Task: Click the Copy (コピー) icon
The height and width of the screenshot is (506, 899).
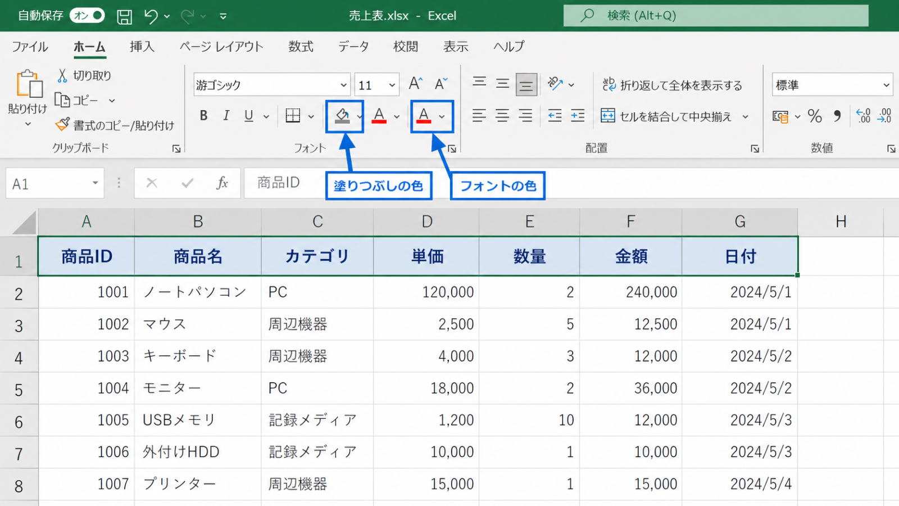Action: coord(62,100)
